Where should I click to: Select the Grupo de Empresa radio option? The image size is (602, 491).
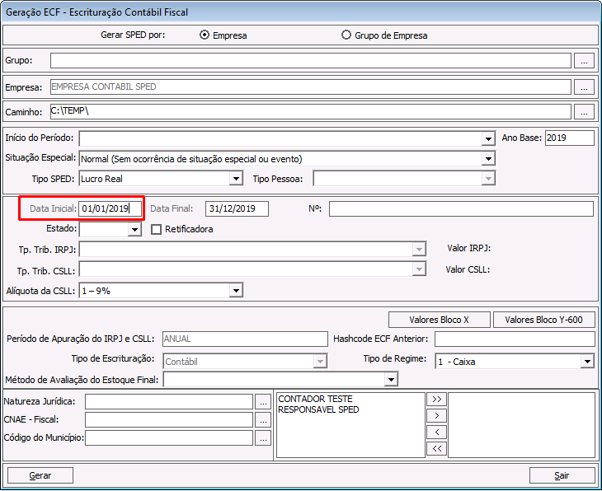point(346,35)
